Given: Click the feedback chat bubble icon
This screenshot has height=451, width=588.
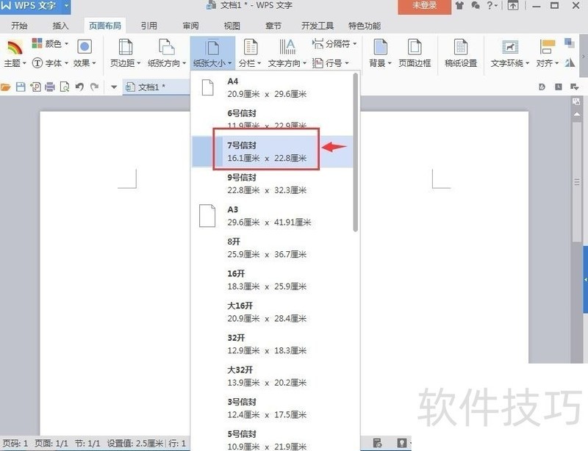Looking at the screenshot, I should pos(476,6).
